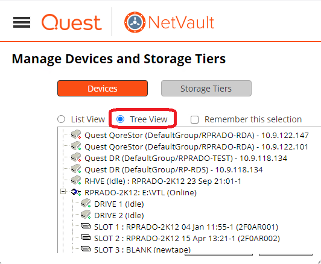This screenshot has height=264, width=321.
Task: Switch to the Devices tab
Action: point(103,89)
